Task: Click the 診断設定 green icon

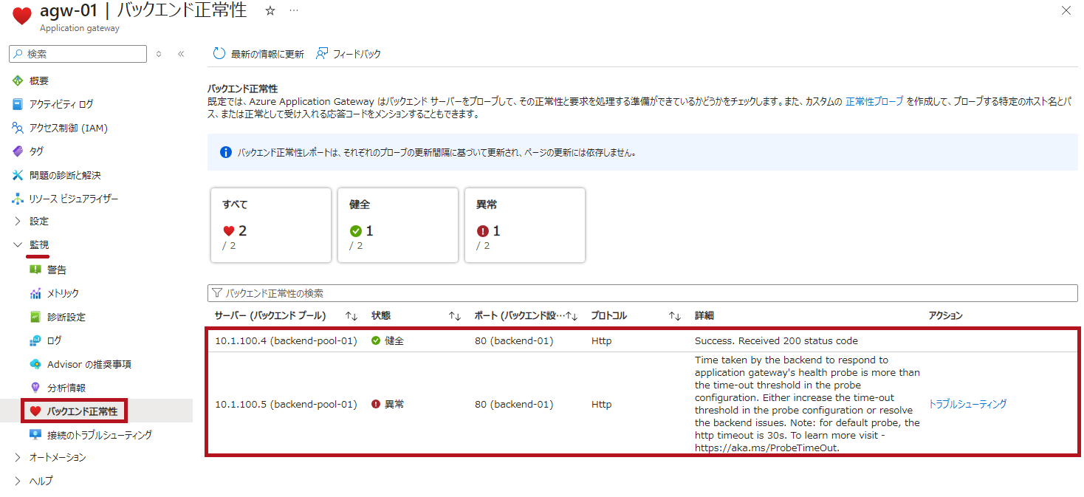Action: [35, 317]
